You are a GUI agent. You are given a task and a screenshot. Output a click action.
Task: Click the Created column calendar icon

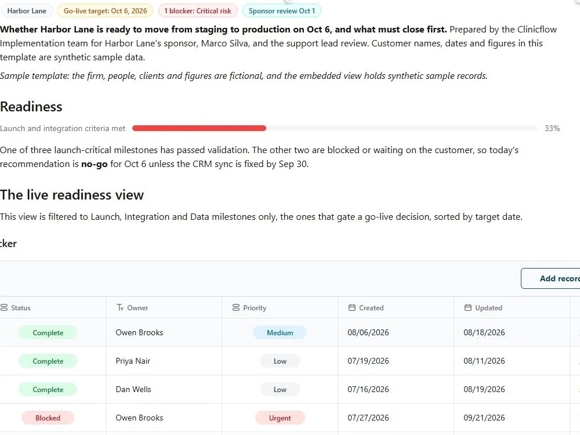click(x=352, y=307)
